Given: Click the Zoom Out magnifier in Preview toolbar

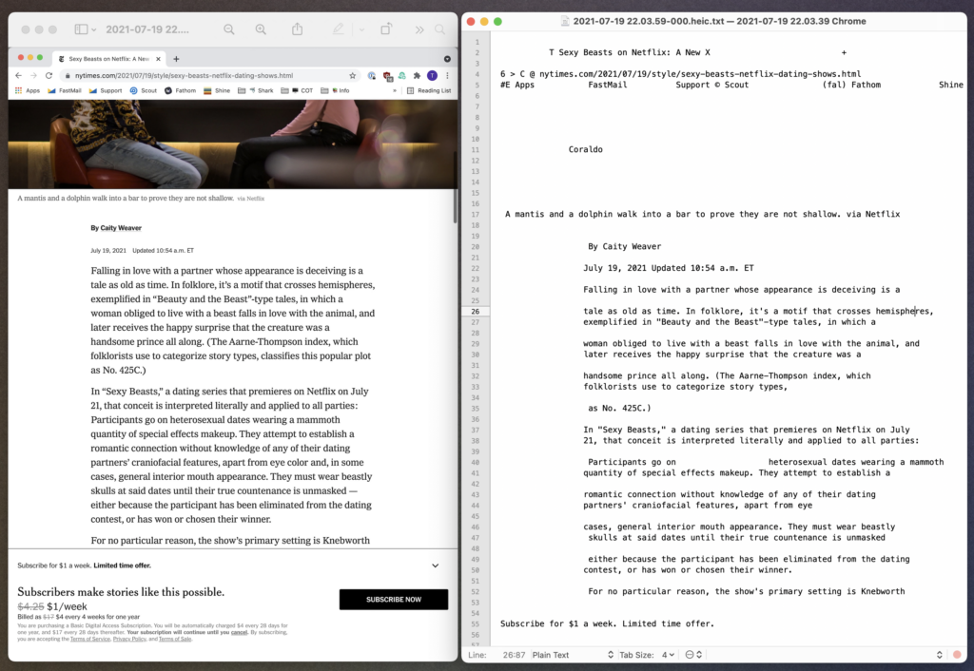Looking at the screenshot, I should (x=229, y=29).
